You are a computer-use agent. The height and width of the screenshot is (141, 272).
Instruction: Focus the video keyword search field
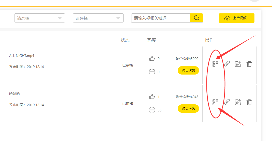[x=161, y=18]
